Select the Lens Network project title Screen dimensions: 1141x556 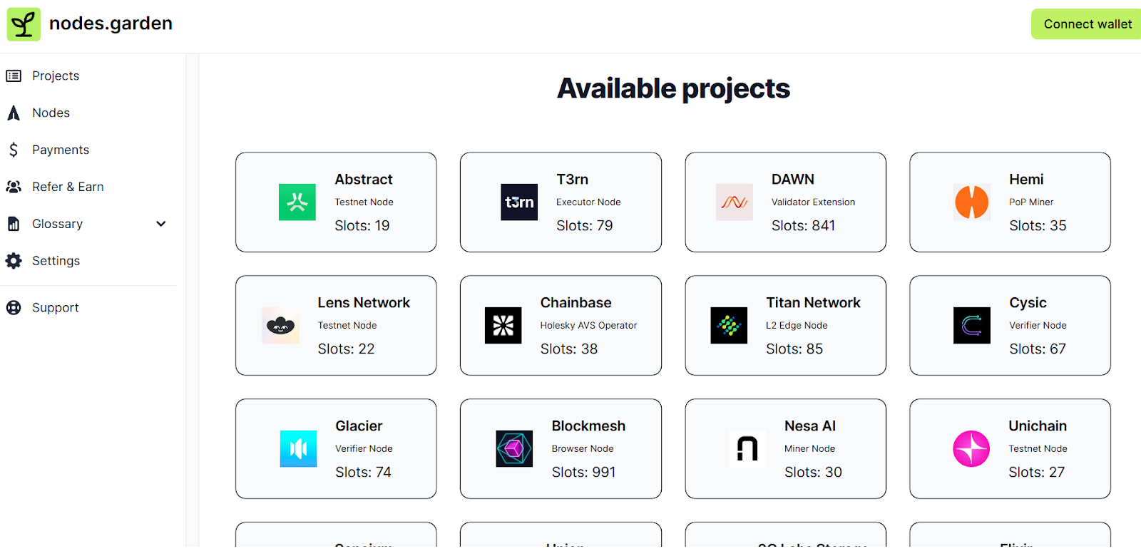[x=364, y=303]
